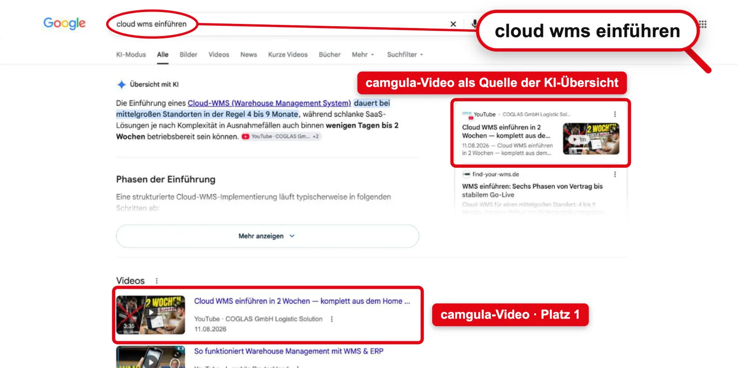
Task: Open the Cloud-WMS (Warehouse Management System) link
Action: tap(269, 103)
